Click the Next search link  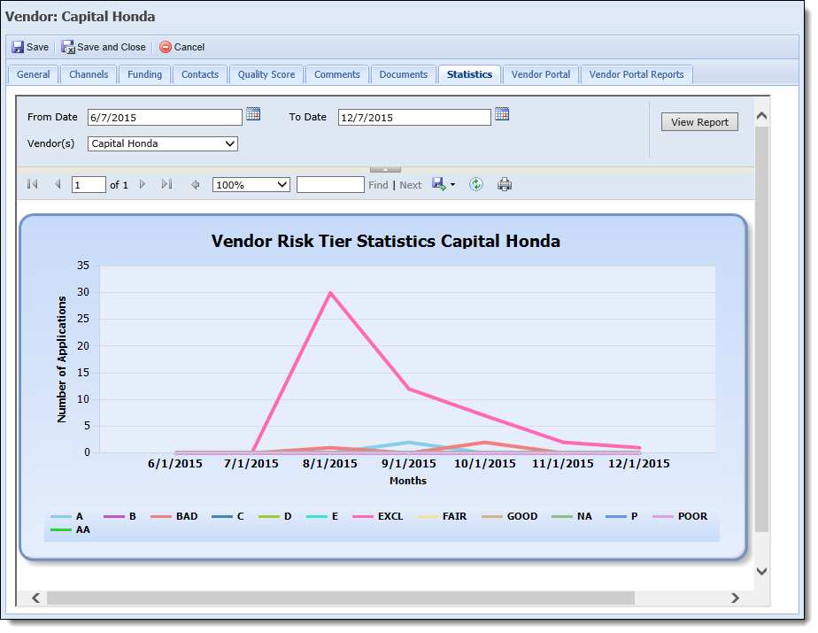411,185
